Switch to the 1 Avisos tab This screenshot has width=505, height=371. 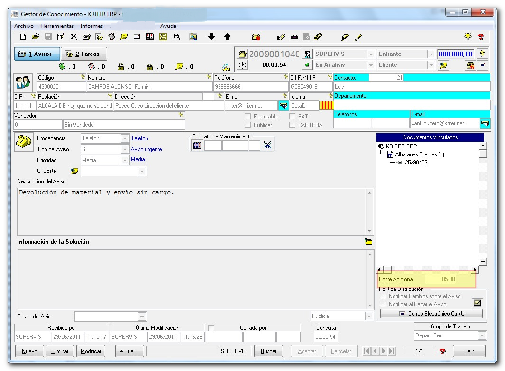pyautogui.click(x=37, y=54)
